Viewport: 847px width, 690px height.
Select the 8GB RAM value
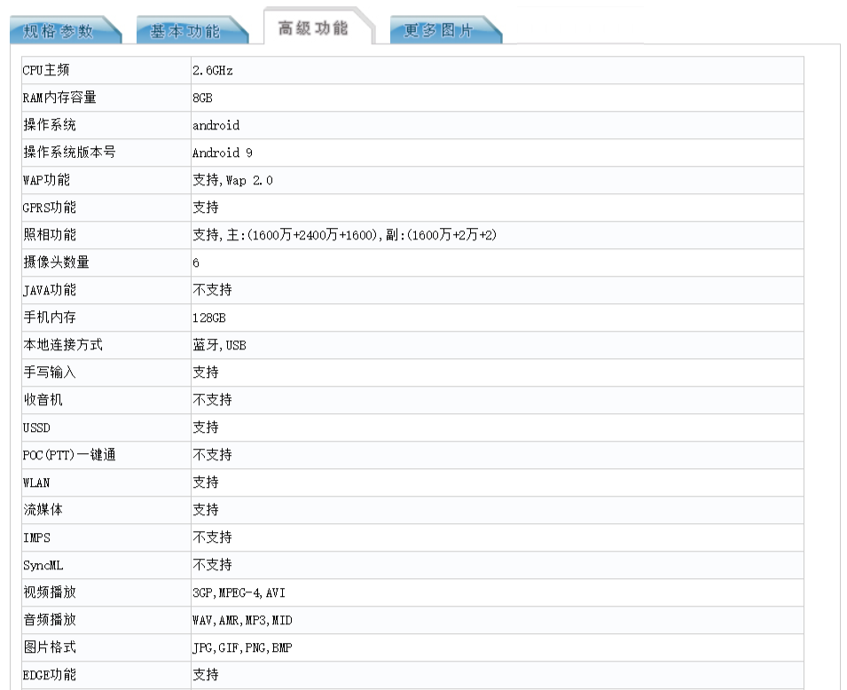202,98
